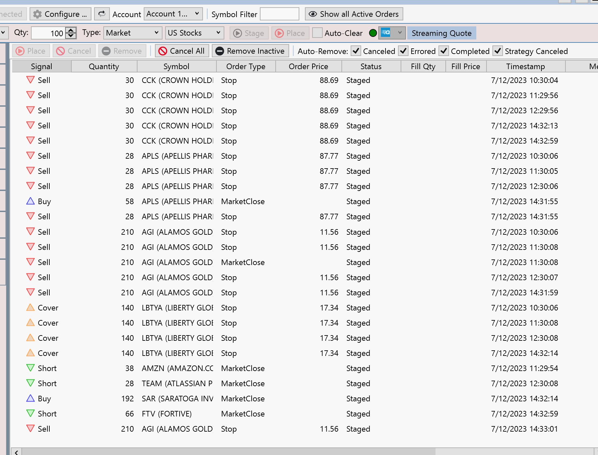The height and width of the screenshot is (455, 598).
Task: Sort orders by Symbol column header
Action: pos(176,67)
